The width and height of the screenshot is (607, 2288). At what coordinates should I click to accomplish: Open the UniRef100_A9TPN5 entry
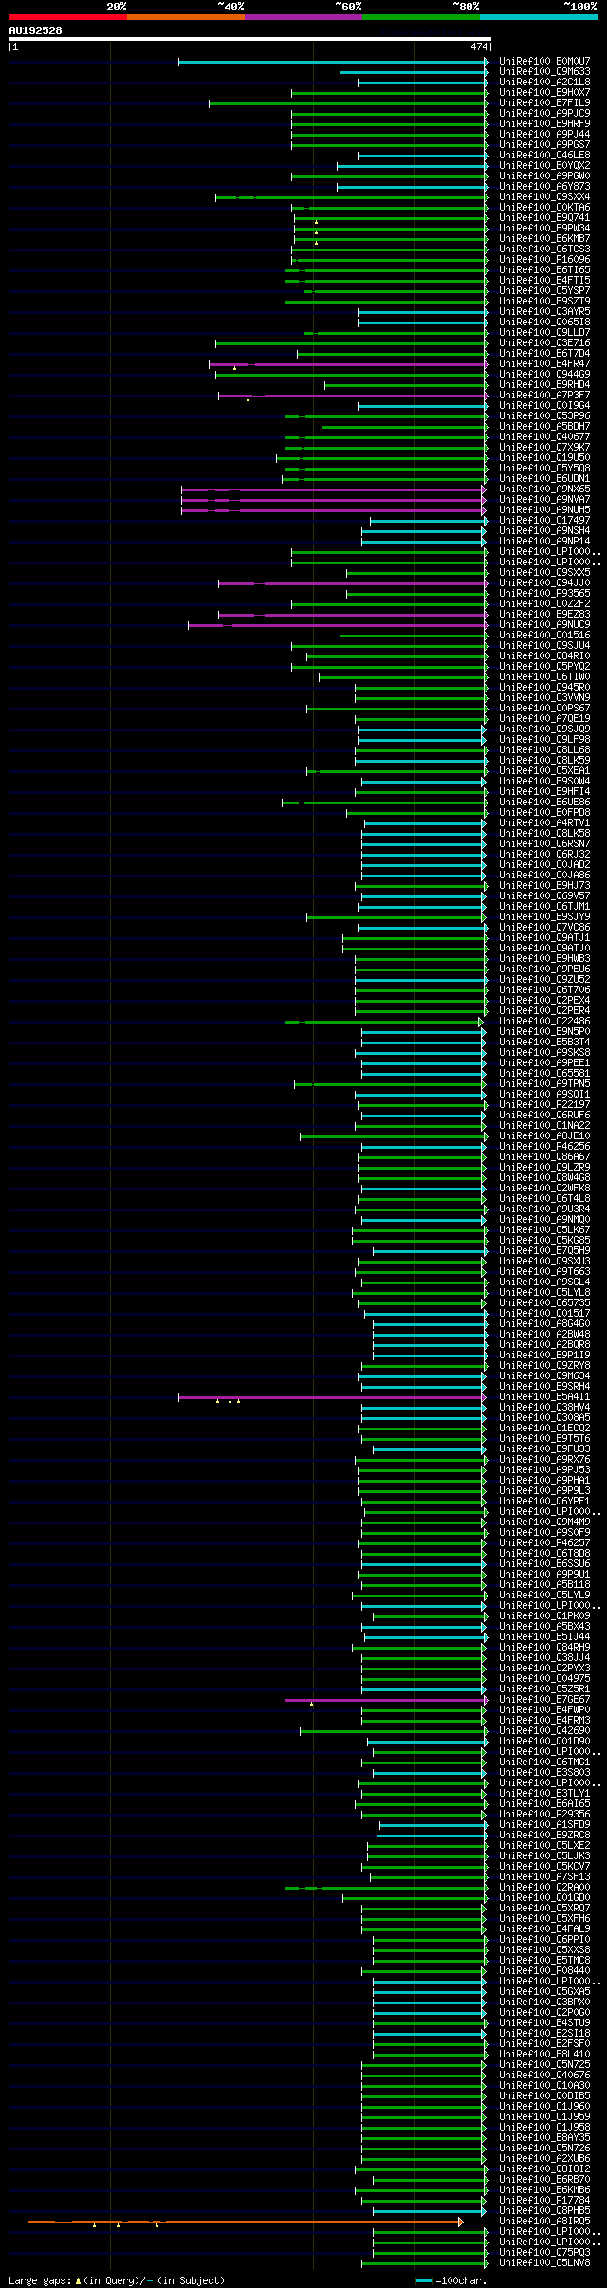[544, 1084]
